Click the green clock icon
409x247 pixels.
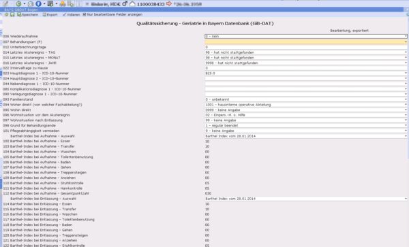18,3
